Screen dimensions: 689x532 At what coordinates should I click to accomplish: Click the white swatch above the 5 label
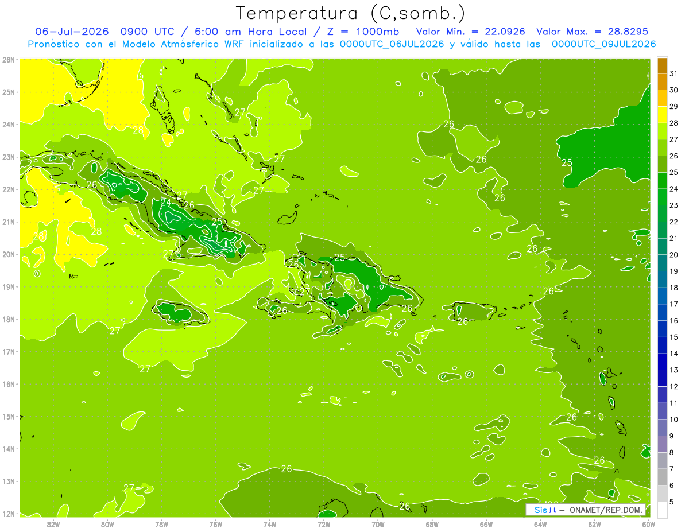tap(662, 510)
